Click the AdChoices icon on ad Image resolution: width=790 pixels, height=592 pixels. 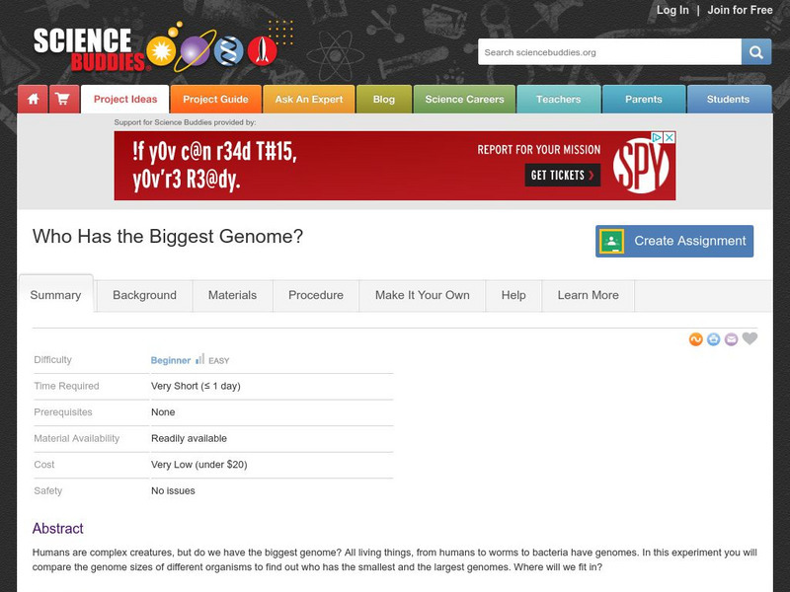click(x=657, y=137)
